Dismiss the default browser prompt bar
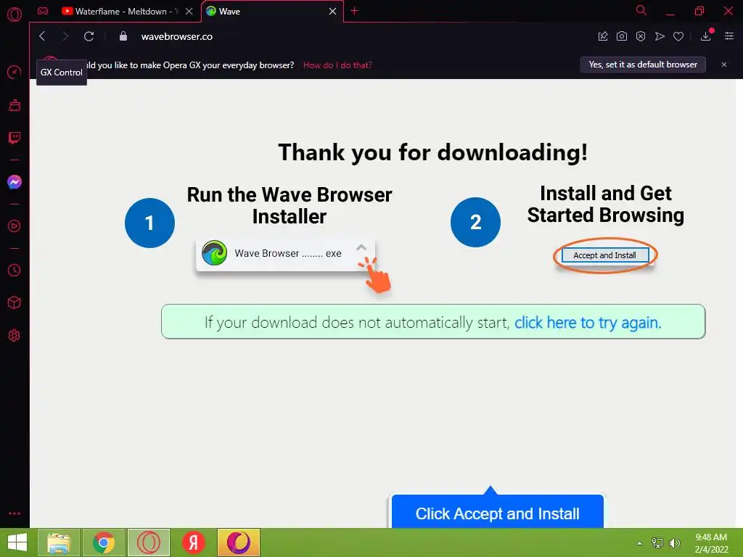Image resolution: width=743 pixels, height=557 pixels. 724,65
